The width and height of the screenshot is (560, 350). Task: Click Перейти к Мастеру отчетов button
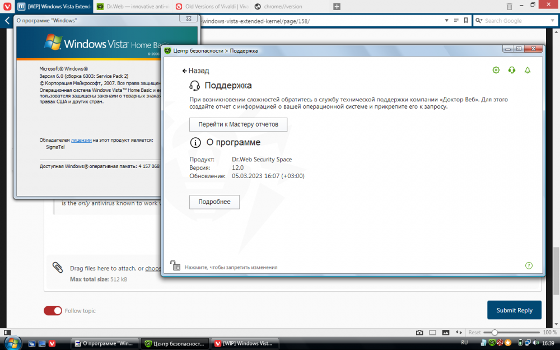pos(238,124)
